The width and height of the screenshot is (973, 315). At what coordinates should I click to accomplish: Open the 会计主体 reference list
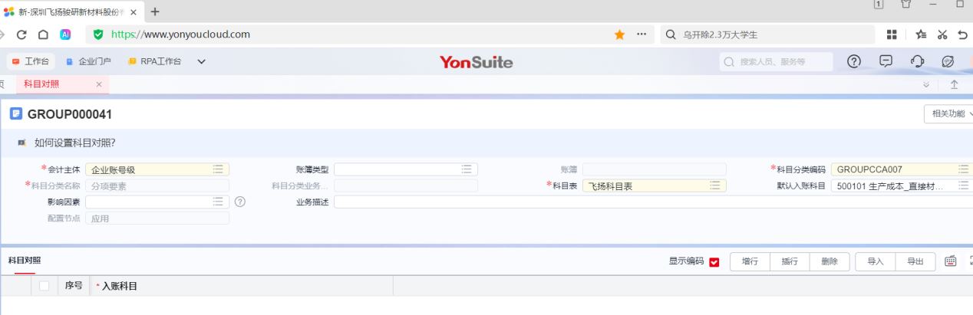(x=217, y=169)
